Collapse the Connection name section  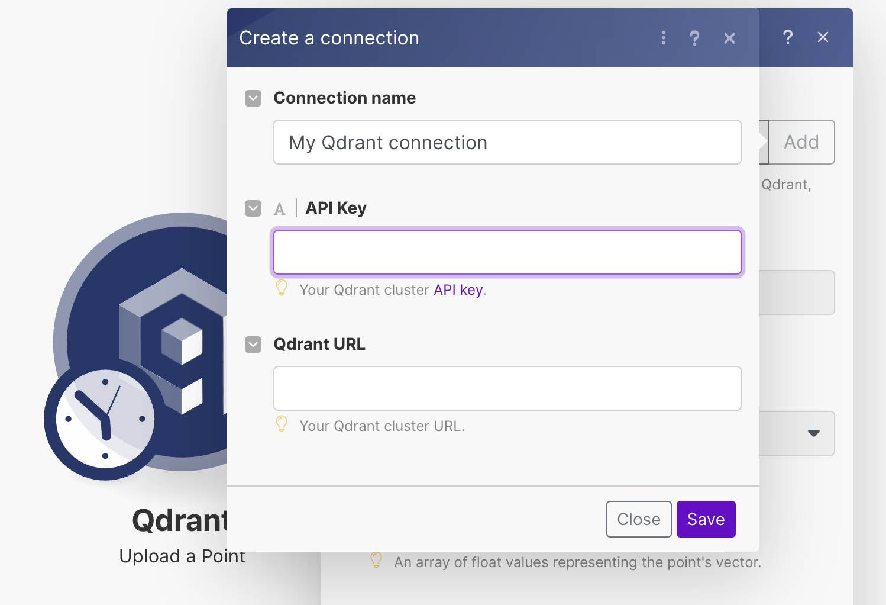(x=253, y=98)
